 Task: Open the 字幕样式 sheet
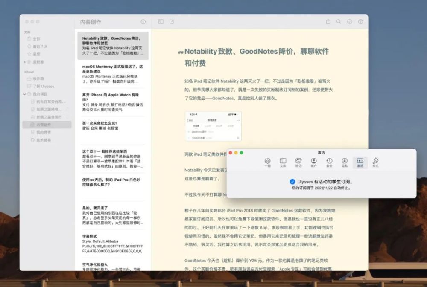[113, 244]
